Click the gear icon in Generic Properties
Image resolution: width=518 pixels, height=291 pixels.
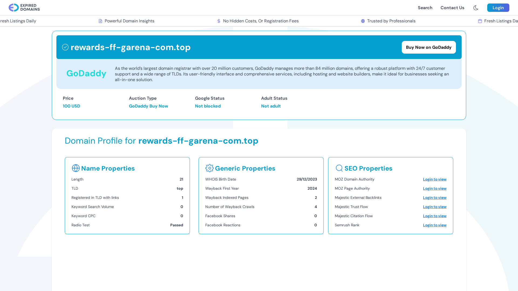[209, 168]
